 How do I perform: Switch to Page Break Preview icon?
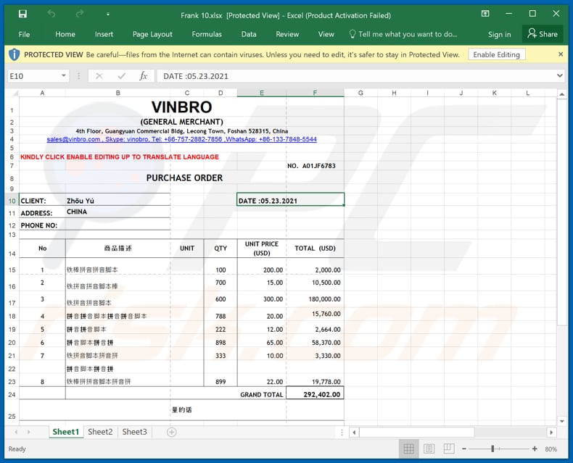[x=449, y=449]
